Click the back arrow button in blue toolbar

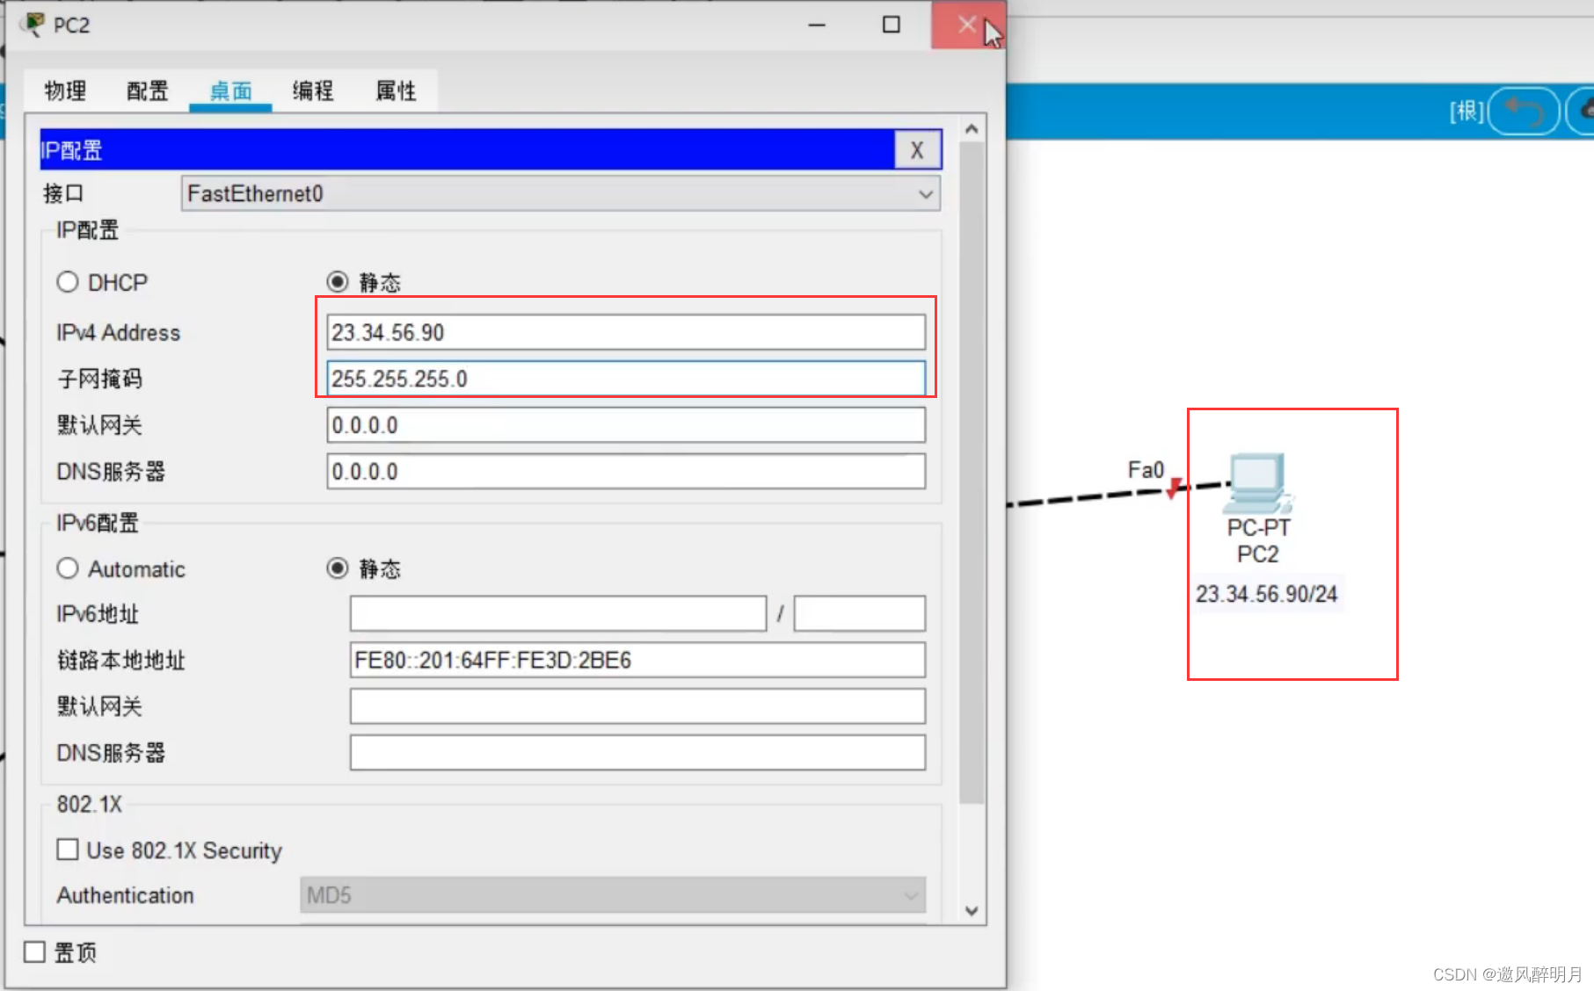pos(1524,112)
